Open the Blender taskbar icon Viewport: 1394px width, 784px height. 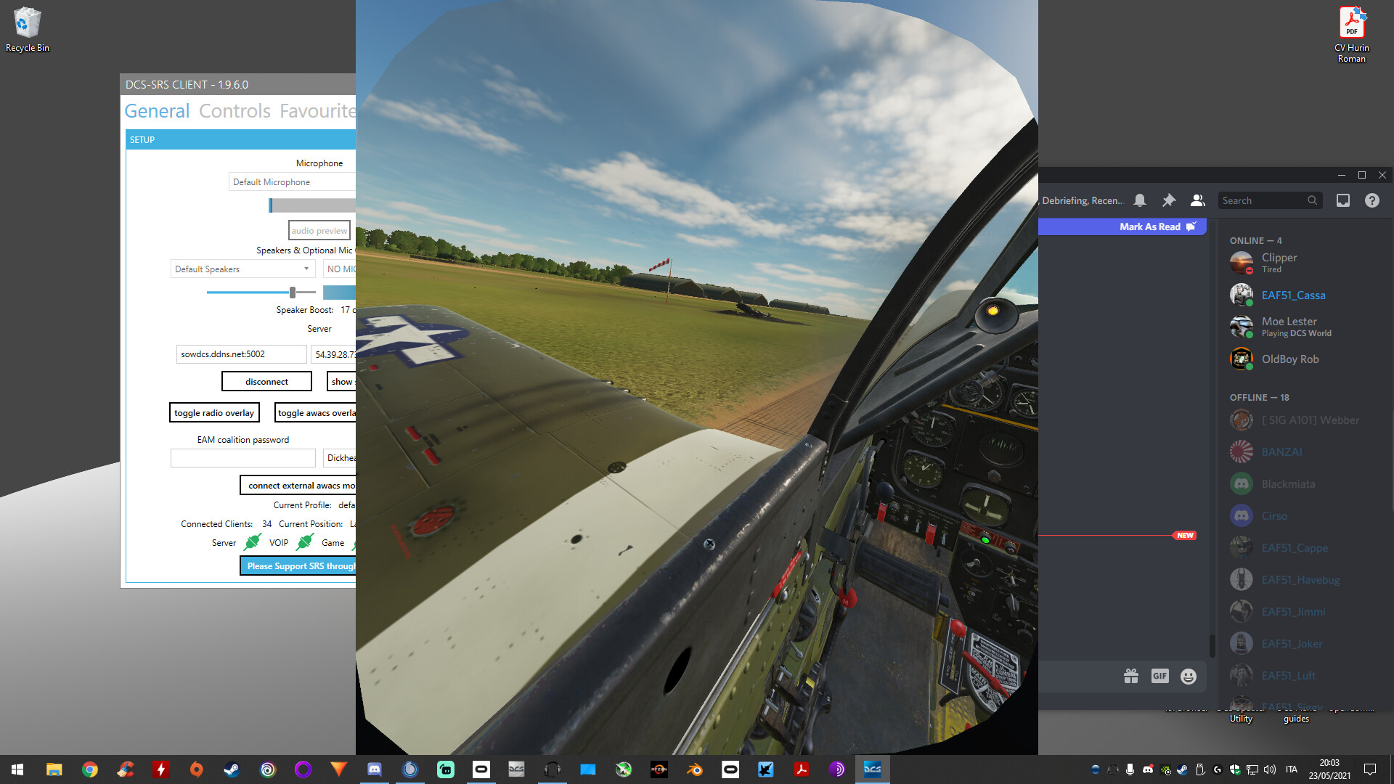click(695, 769)
